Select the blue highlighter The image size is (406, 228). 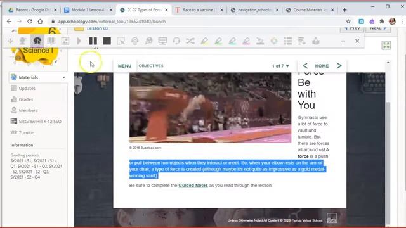pos(232,41)
